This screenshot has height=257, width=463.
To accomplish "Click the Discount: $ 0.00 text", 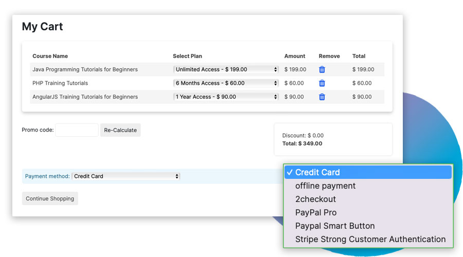I will point(303,135).
